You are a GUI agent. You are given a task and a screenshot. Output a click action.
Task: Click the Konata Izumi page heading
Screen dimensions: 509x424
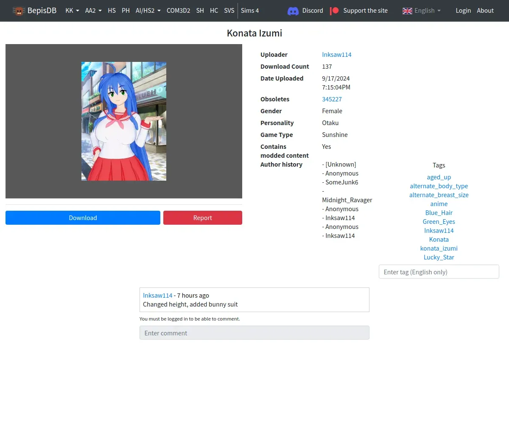pyautogui.click(x=255, y=33)
